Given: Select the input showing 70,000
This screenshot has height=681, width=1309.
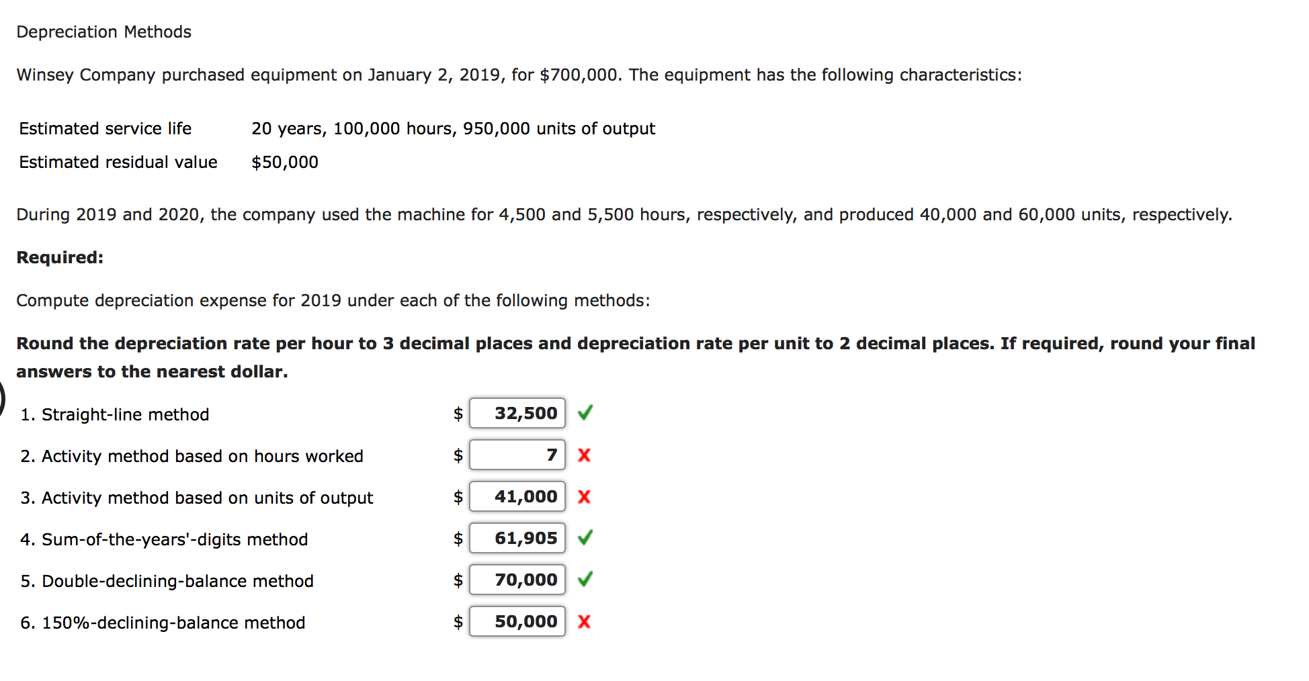Looking at the screenshot, I should pyautogui.click(x=517, y=580).
